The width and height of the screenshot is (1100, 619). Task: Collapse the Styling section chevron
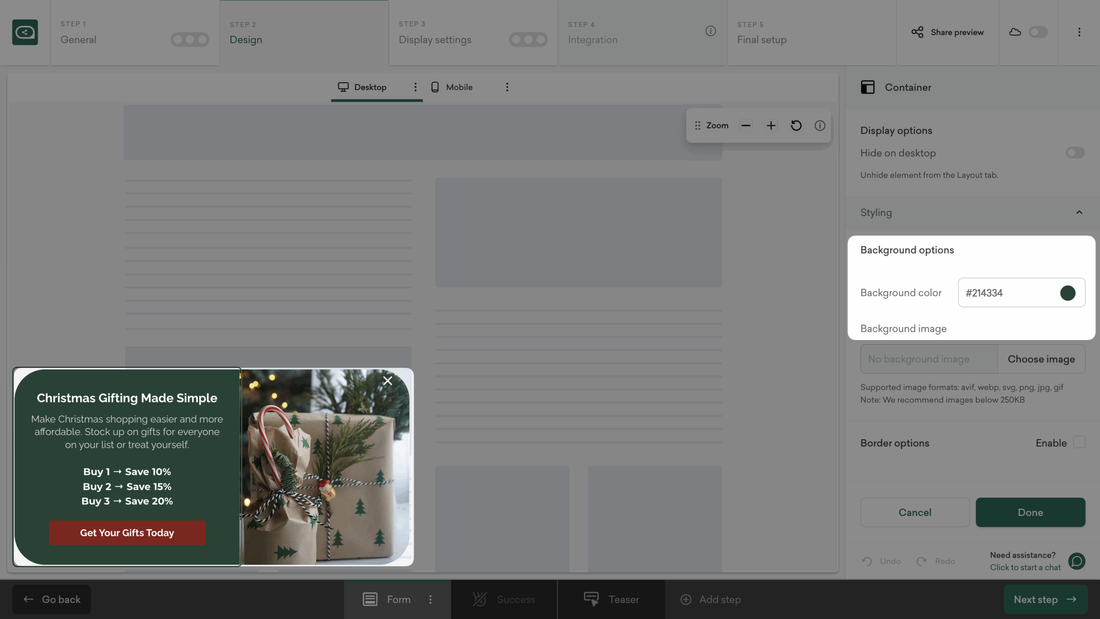[1079, 212]
